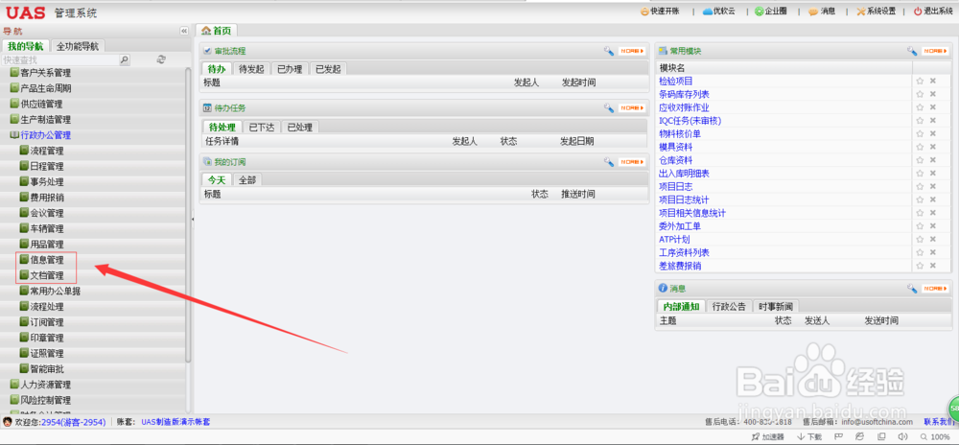Image resolution: width=959 pixels, height=445 pixels.
Task: Click the MORE button in the 消息 panel
Action: pos(936,288)
